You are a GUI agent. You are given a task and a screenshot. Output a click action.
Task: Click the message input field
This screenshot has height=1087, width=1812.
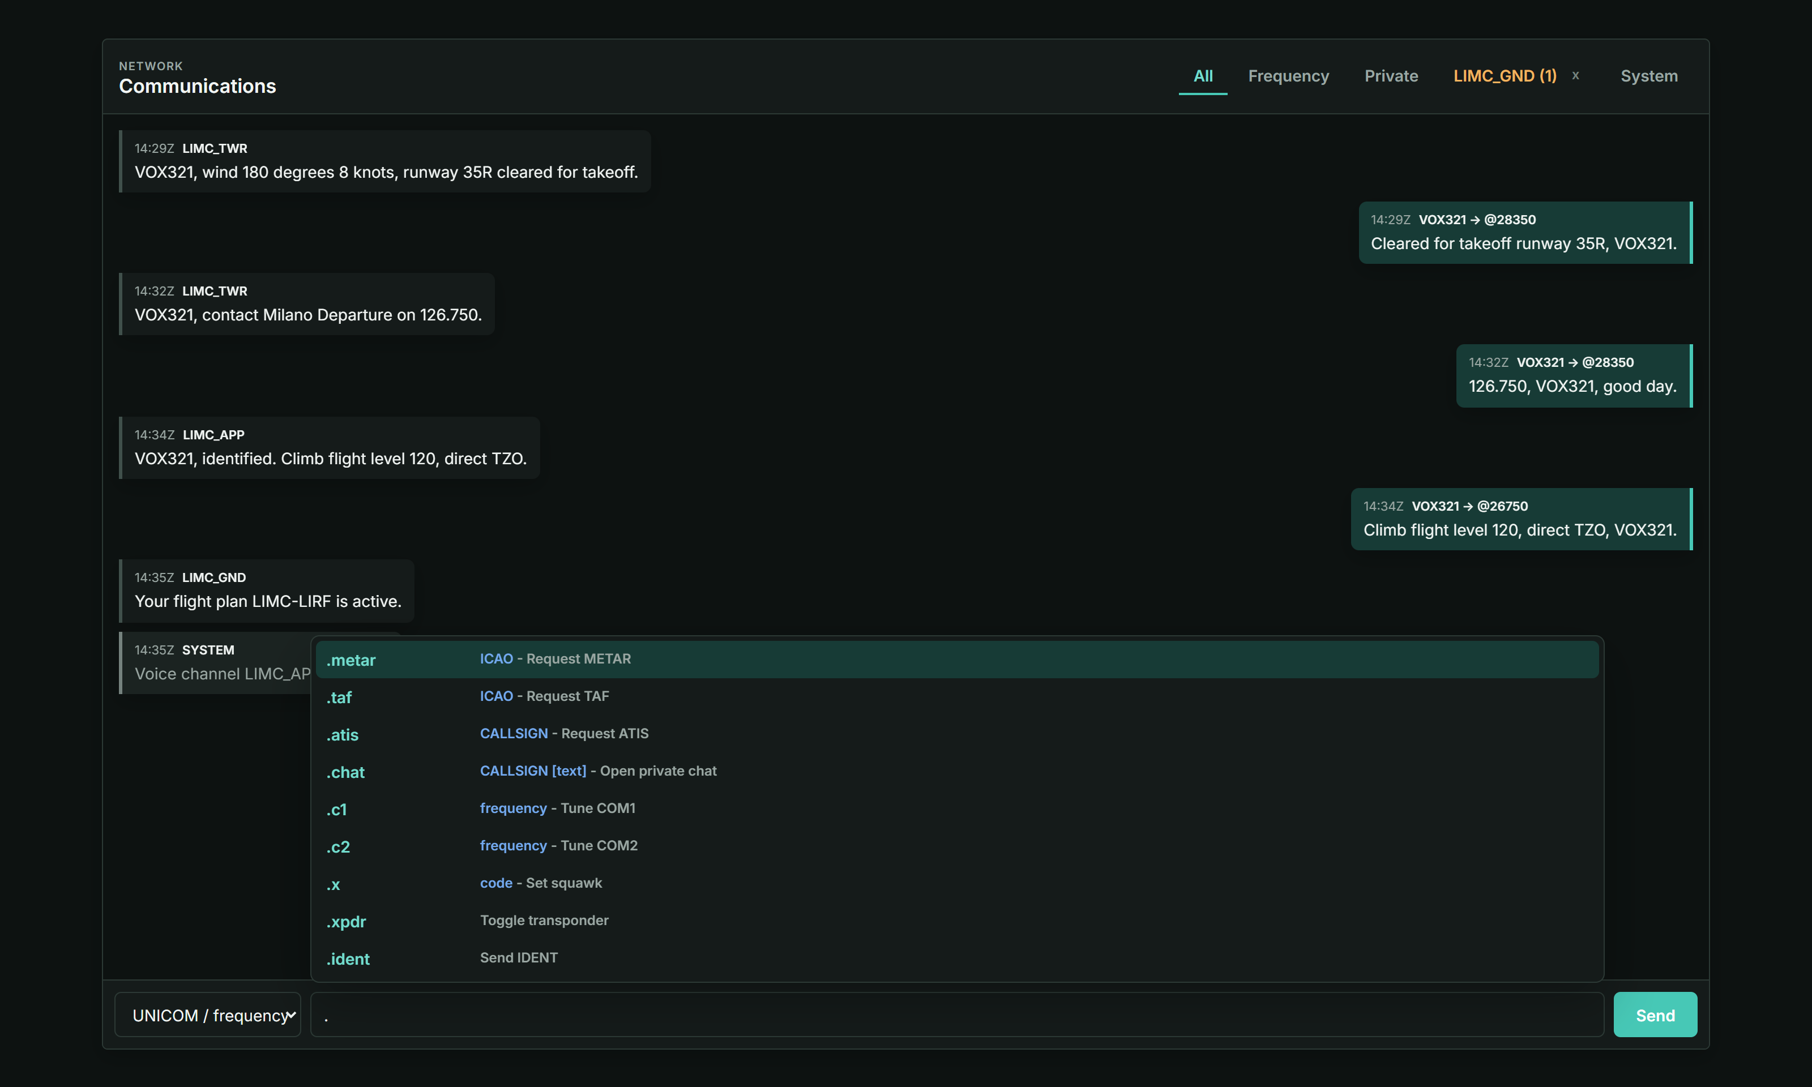[956, 1015]
